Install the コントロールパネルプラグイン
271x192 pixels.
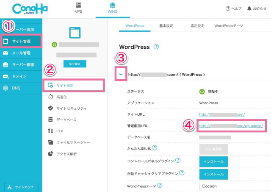point(213,162)
